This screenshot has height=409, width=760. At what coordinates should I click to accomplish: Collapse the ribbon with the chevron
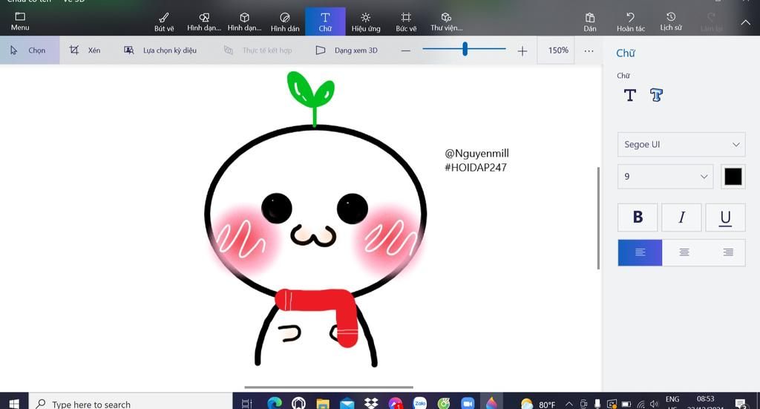[x=745, y=22]
